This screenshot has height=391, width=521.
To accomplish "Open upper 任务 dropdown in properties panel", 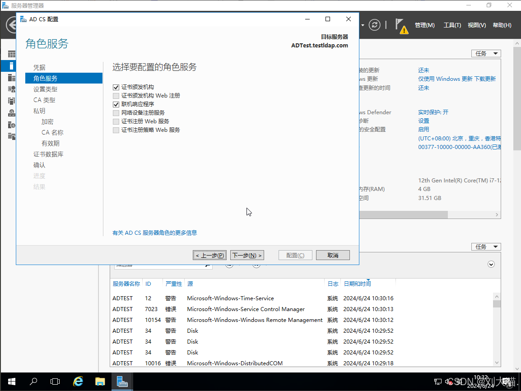I will pos(486,53).
